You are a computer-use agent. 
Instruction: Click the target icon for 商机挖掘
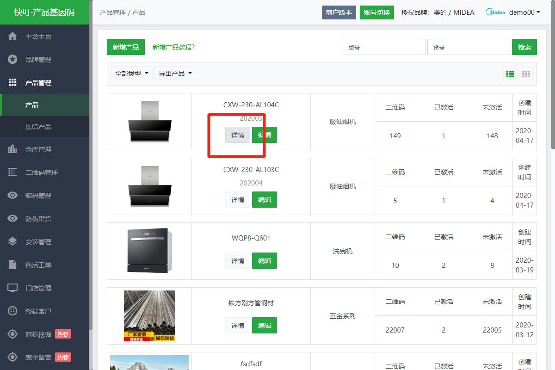coord(12,334)
